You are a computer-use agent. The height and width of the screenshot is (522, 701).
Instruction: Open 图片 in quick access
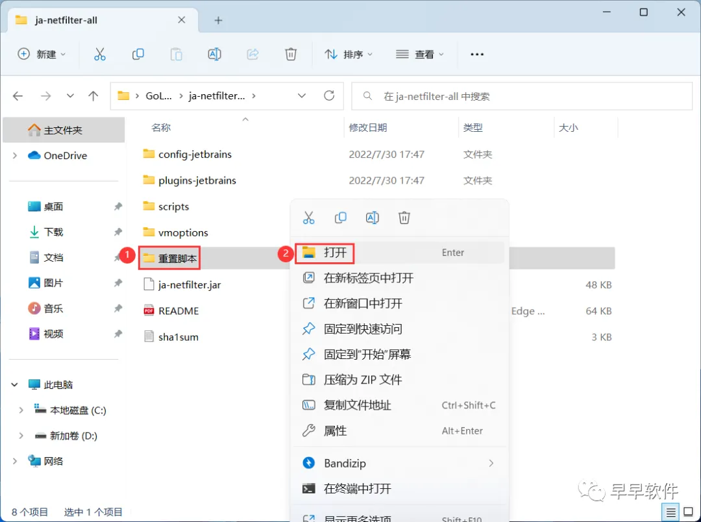point(54,283)
